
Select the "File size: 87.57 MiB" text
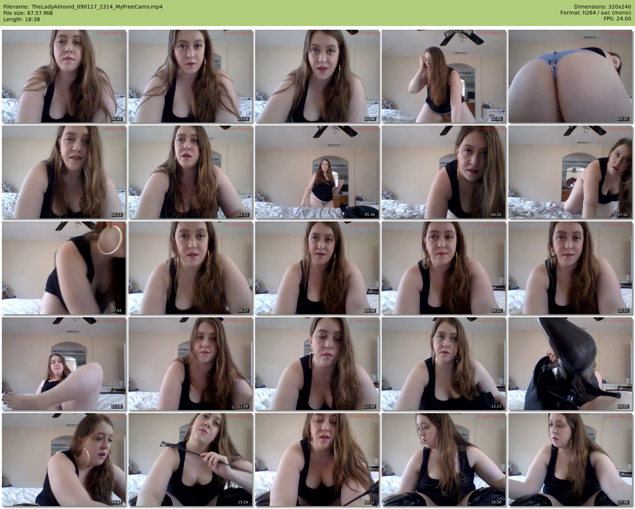coord(28,13)
